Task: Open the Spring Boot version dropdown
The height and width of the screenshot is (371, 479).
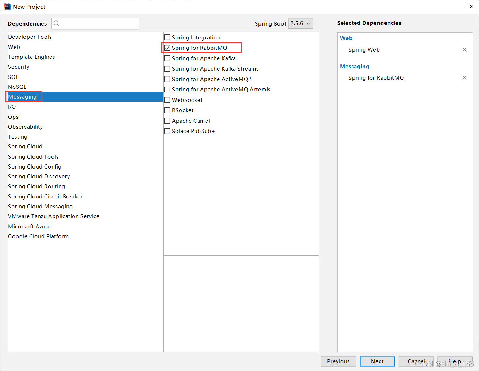Action: (300, 23)
